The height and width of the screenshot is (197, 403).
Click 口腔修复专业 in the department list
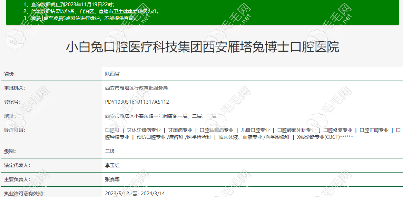338,130
